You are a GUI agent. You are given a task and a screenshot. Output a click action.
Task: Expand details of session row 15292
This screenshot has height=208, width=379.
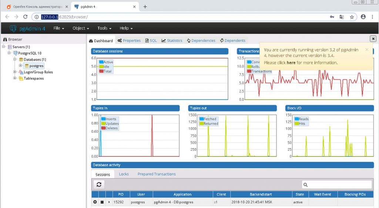[x=109, y=202]
